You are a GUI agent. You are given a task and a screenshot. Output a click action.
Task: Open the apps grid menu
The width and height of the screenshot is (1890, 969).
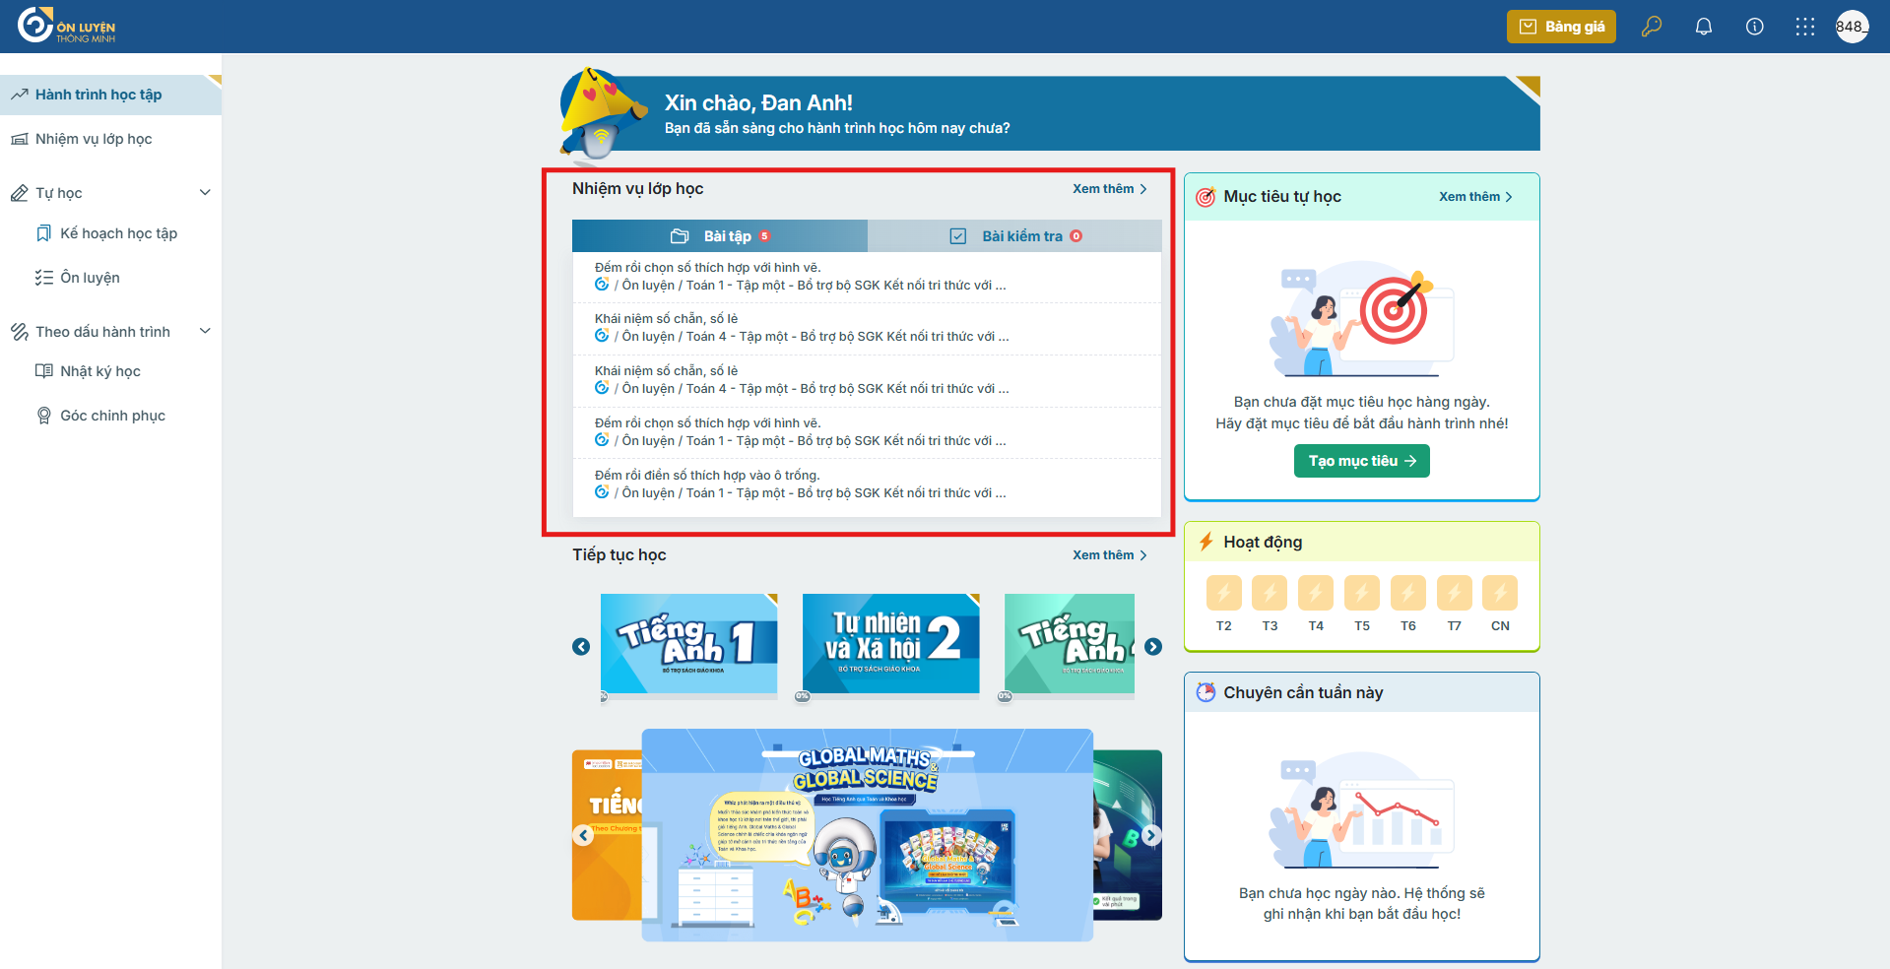[1804, 27]
